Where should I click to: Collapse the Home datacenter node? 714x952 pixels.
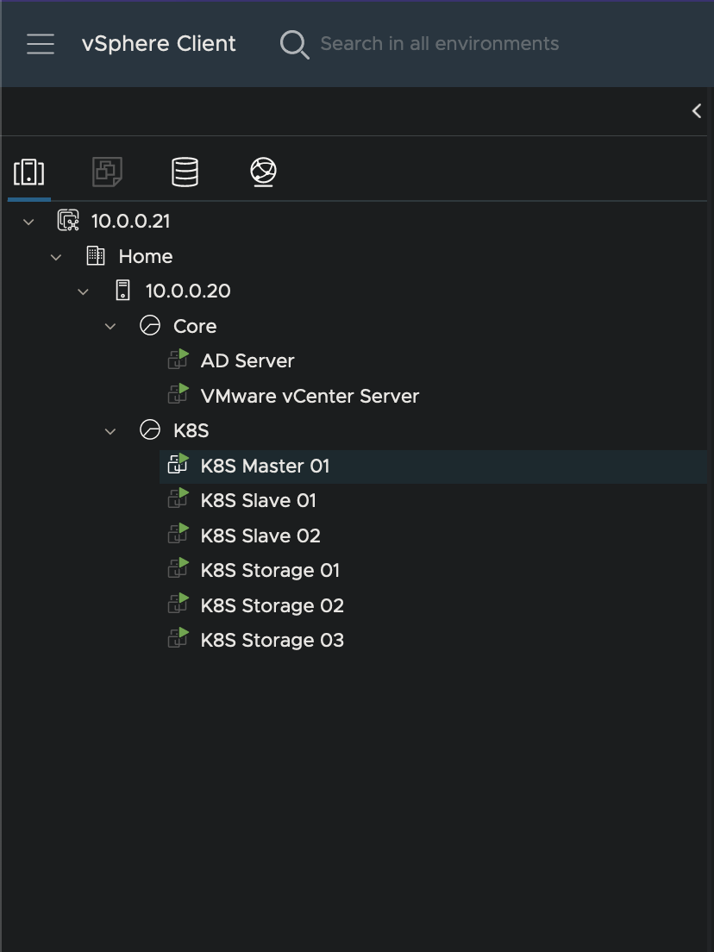coord(56,257)
